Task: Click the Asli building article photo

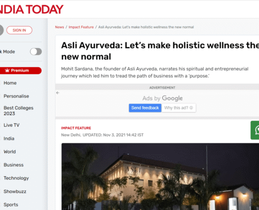Action: 160,176
